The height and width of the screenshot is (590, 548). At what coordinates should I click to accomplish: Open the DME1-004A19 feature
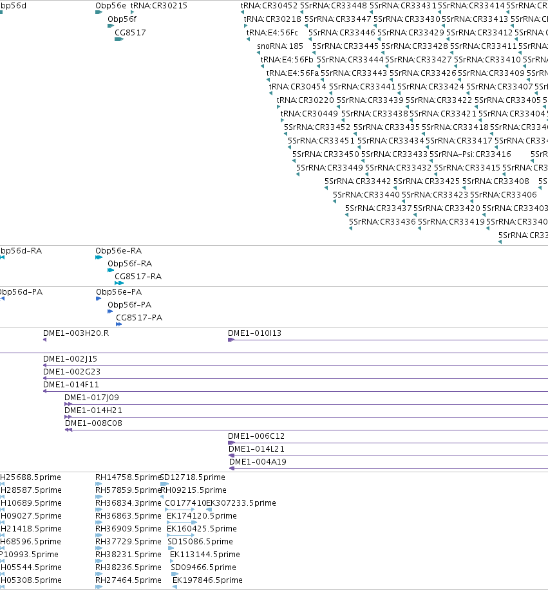[258, 462]
